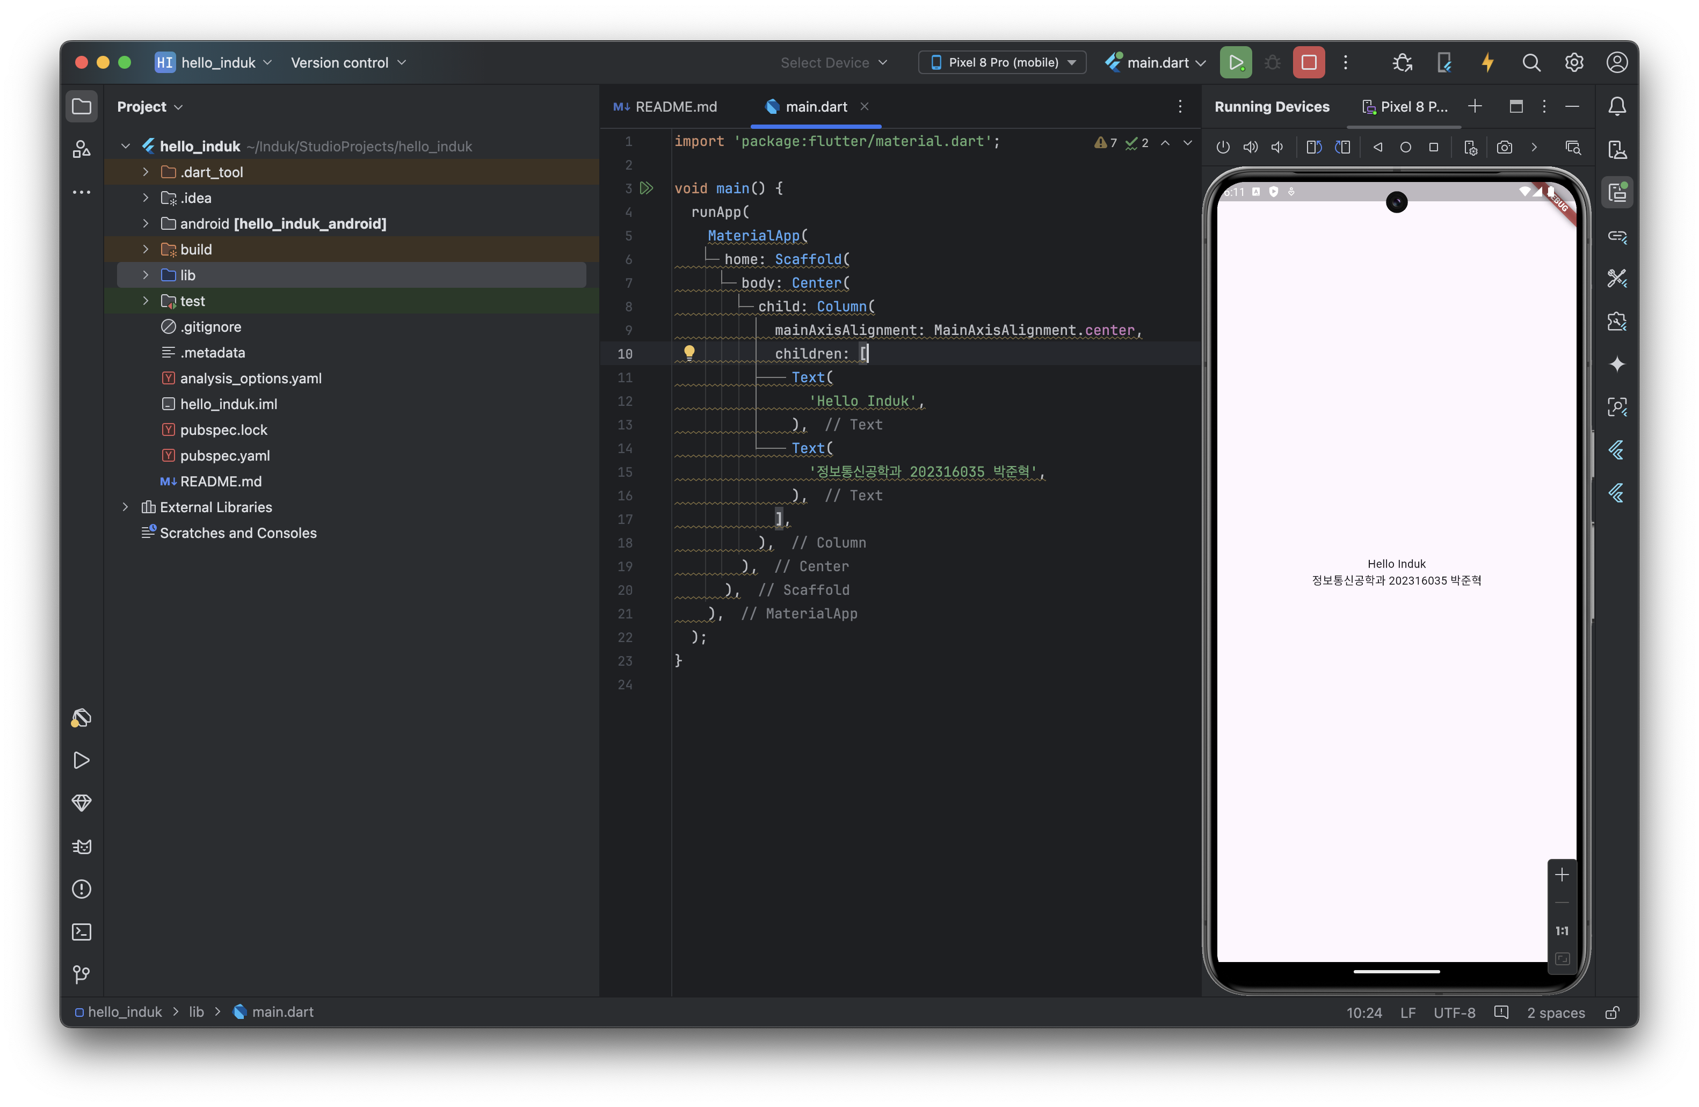Zoom in emulator with plus button

[x=1561, y=875]
